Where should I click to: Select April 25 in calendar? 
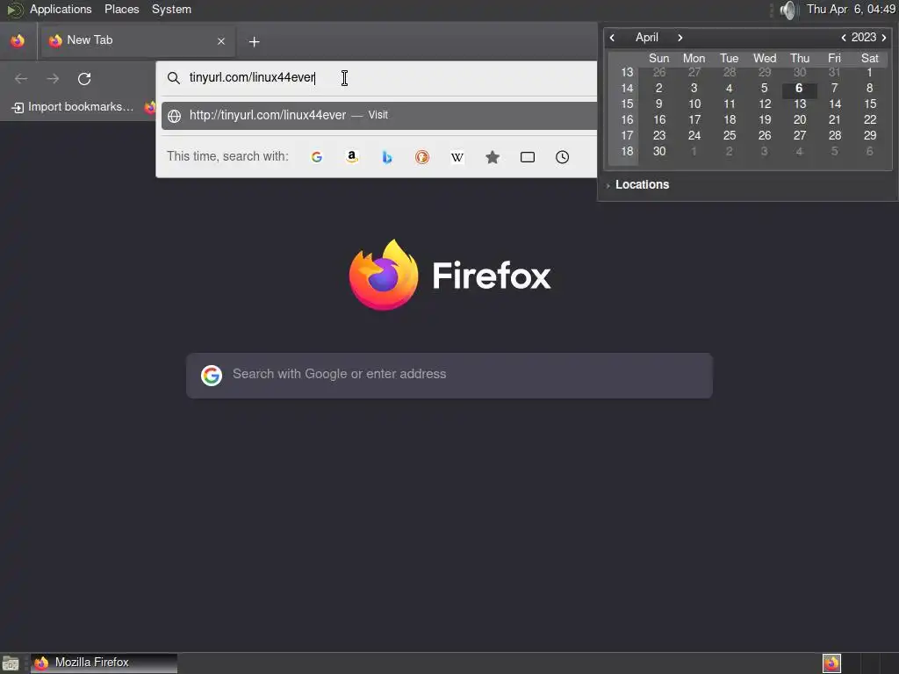(730, 135)
